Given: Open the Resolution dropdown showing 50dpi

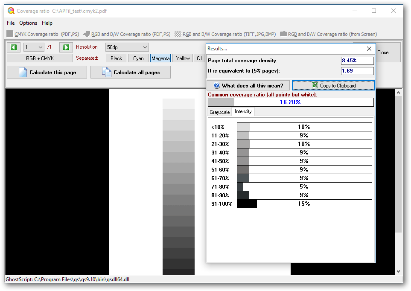Looking at the screenshot, I should tap(126, 47).
